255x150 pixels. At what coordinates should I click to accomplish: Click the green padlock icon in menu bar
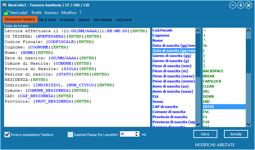coord(6,13)
